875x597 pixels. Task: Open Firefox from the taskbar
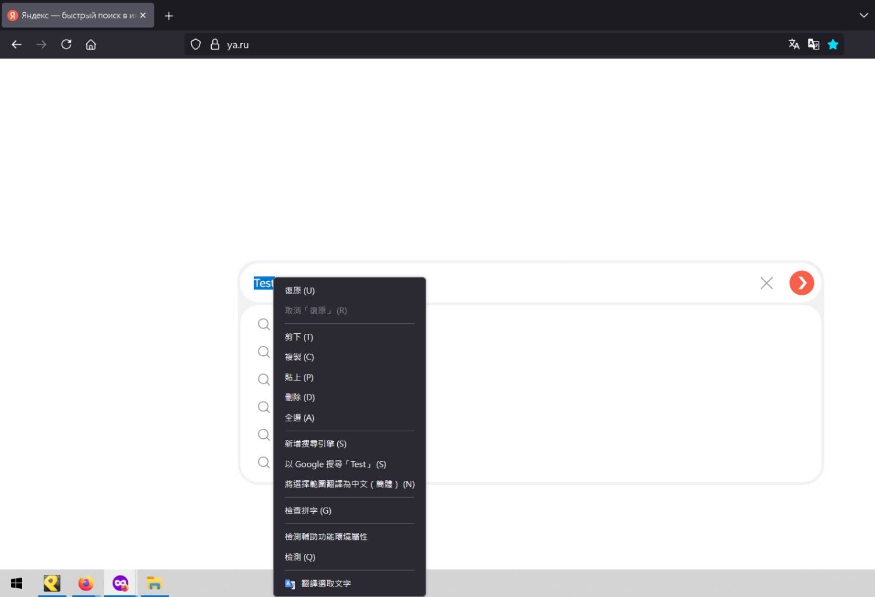tap(86, 583)
